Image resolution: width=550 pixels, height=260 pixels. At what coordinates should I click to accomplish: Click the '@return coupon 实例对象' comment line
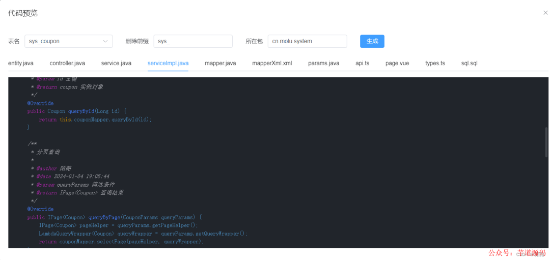point(67,87)
